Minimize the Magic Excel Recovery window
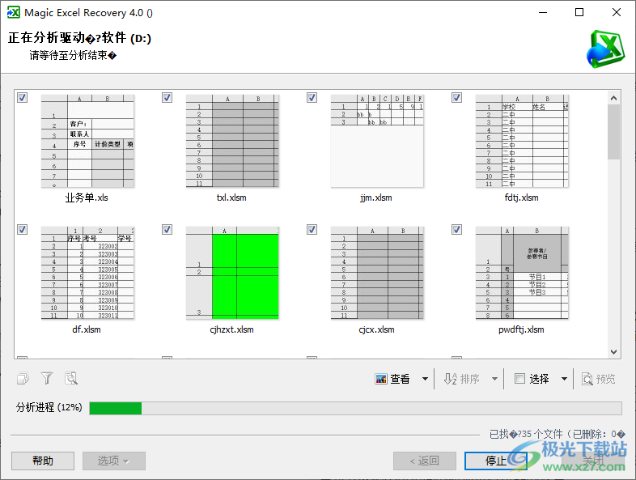Screen dimensions: 636x480 tap(543, 13)
